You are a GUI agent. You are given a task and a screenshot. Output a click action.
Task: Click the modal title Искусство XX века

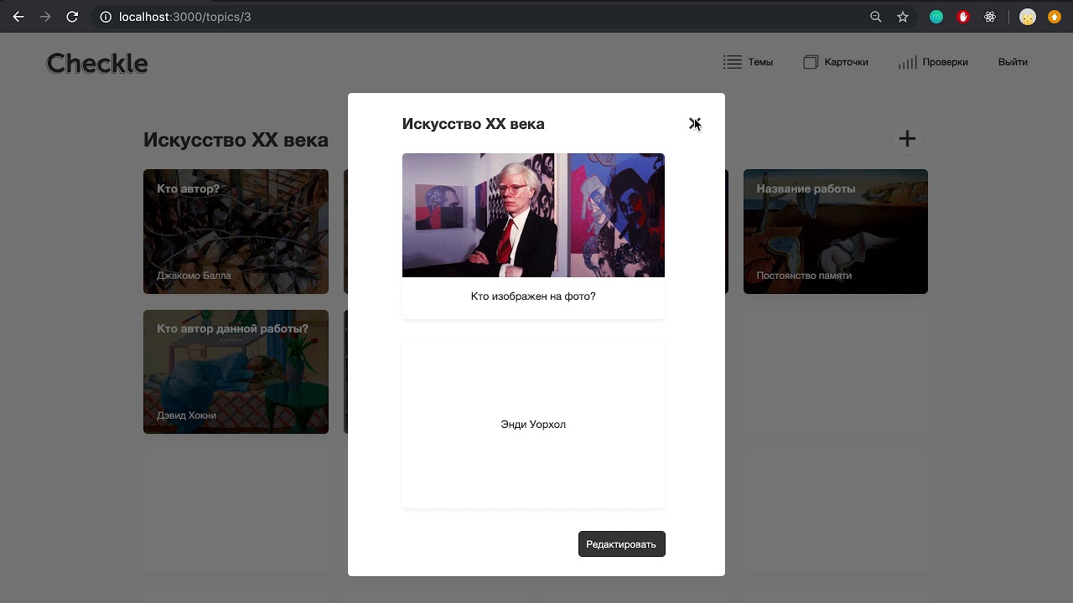click(x=473, y=124)
